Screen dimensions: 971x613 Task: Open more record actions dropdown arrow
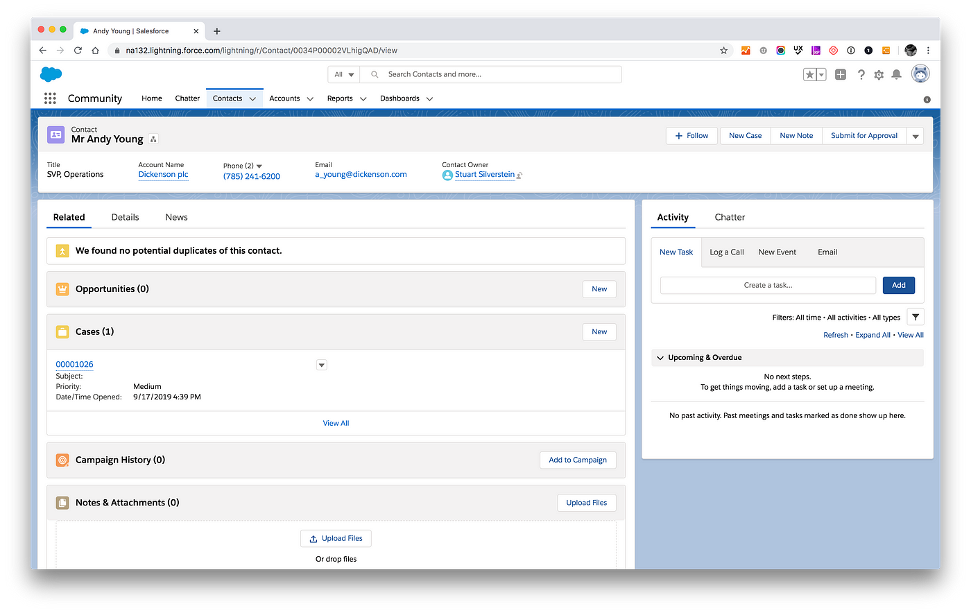(916, 136)
